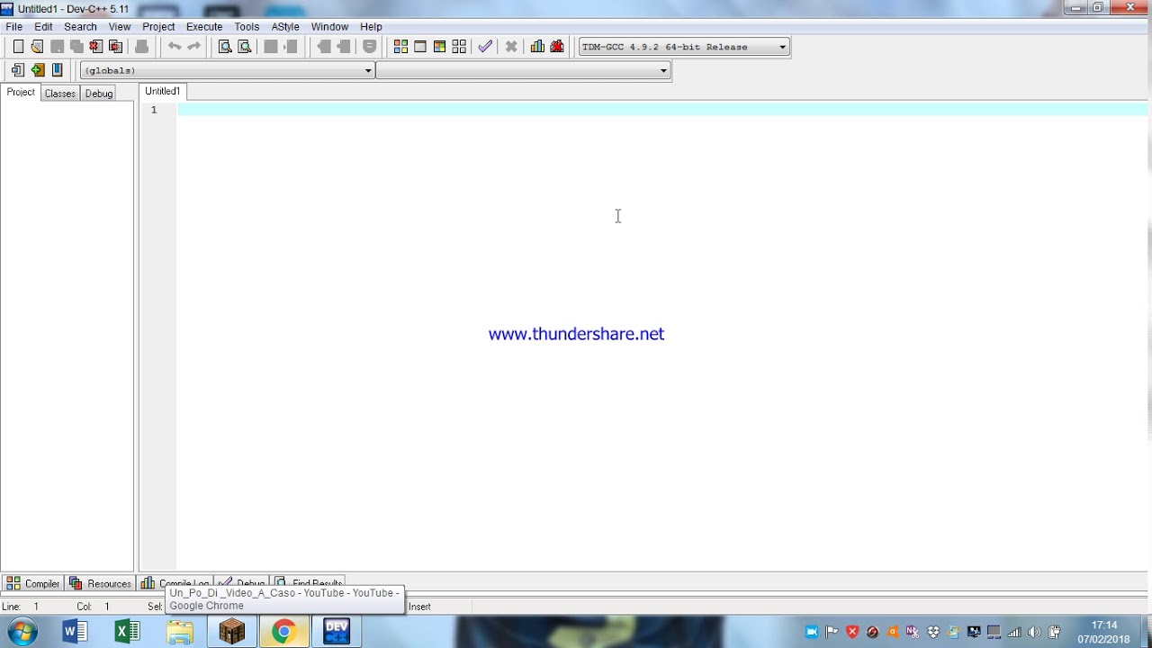Click the blue goto bookmark icon

click(x=58, y=70)
